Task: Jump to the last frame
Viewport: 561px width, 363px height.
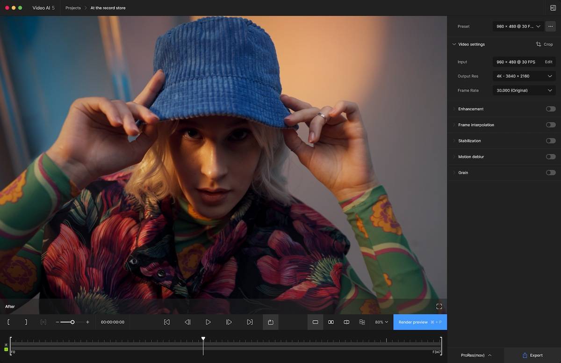Action: pos(250,322)
